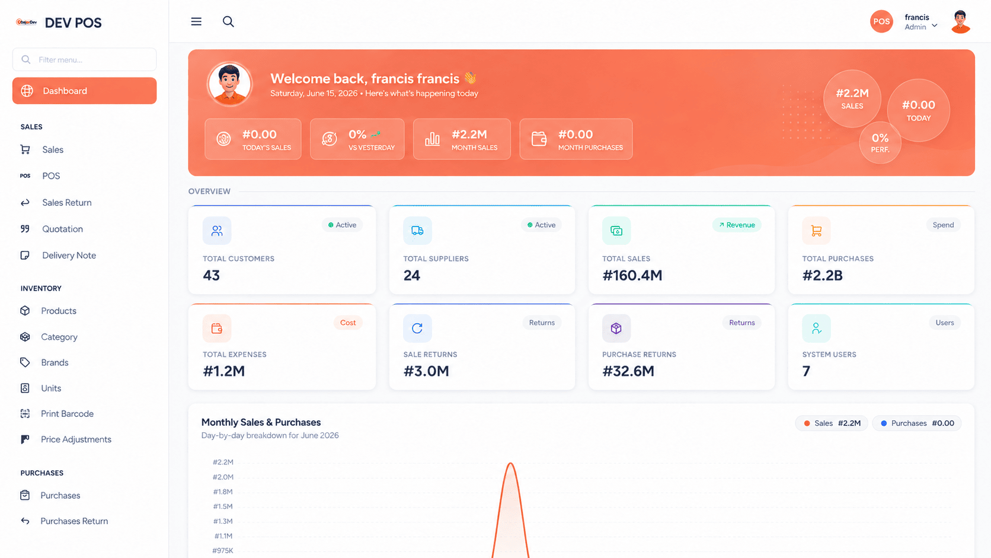The image size is (991, 558).
Task: Click the VS Yesterday percentage card
Action: tap(357, 139)
